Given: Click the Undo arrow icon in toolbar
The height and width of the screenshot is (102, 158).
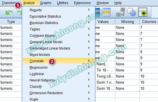Looking at the screenshot, I should pyautogui.click(x=9, y=13).
